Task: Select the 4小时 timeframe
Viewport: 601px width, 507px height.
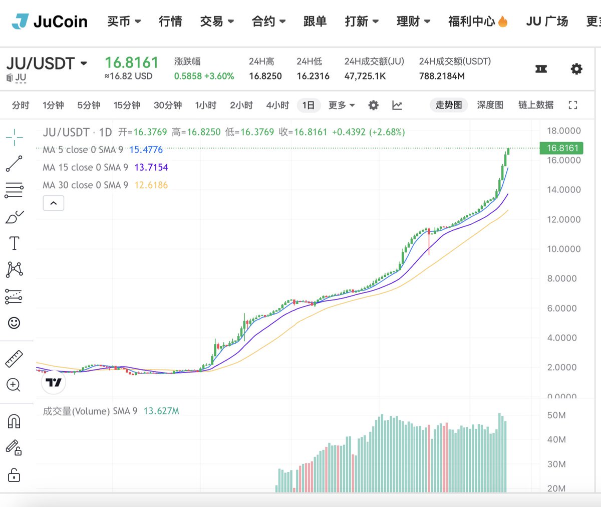Action: point(277,105)
